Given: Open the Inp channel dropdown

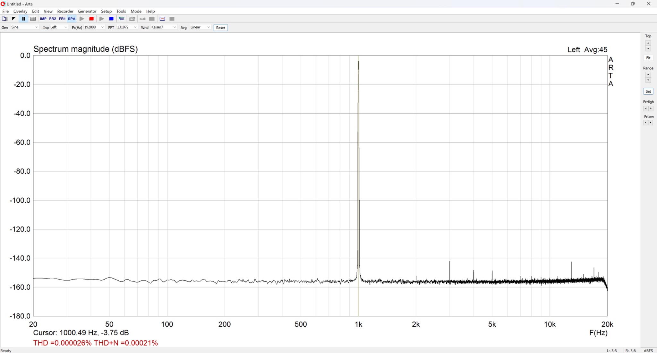Looking at the screenshot, I should click(59, 27).
